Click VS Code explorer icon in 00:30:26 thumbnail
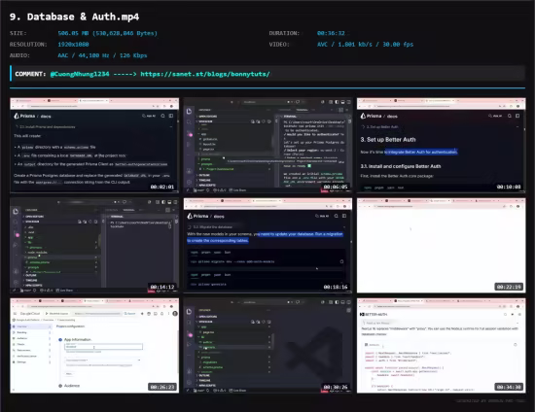The width and height of the screenshot is (535, 412). point(189,312)
